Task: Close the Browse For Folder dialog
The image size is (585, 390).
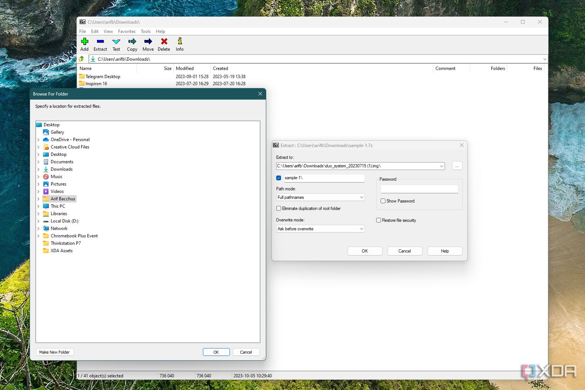Action: pos(260,94)
